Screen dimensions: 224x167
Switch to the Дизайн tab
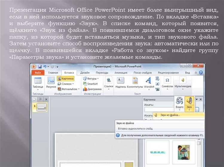85,73
